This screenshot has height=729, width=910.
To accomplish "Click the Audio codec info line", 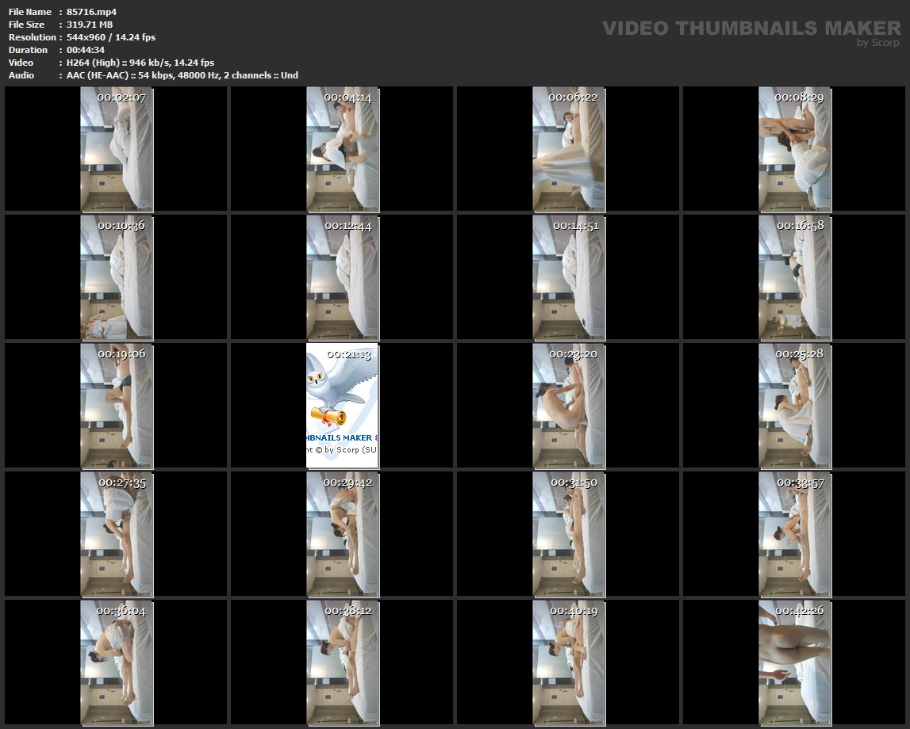I will pos(182,75).
